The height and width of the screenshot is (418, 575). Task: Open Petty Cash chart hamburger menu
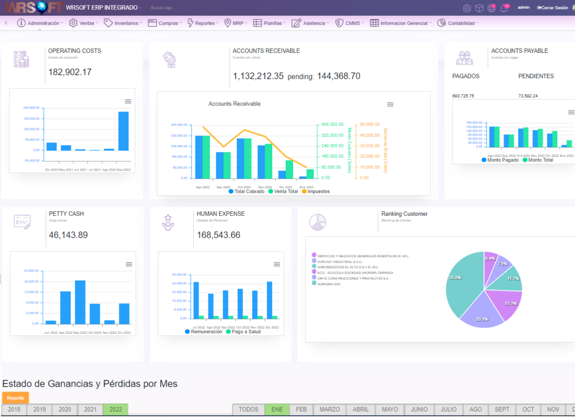pos(129,264)
